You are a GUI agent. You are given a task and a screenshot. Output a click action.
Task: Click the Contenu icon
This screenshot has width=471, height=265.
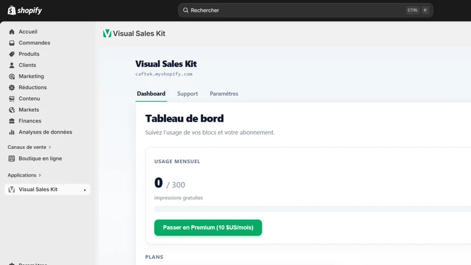(x=12, y=99)
